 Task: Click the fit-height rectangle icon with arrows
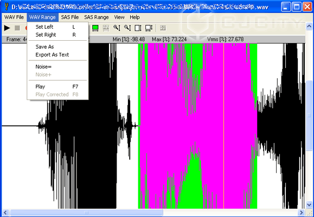(x=138, y=28)
